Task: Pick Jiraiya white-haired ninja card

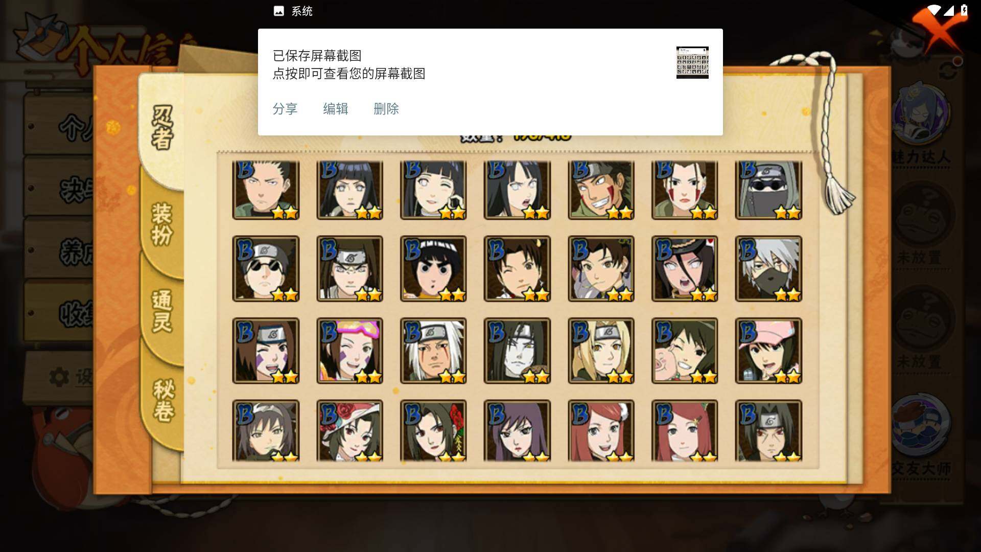Action: coord(433,351)
